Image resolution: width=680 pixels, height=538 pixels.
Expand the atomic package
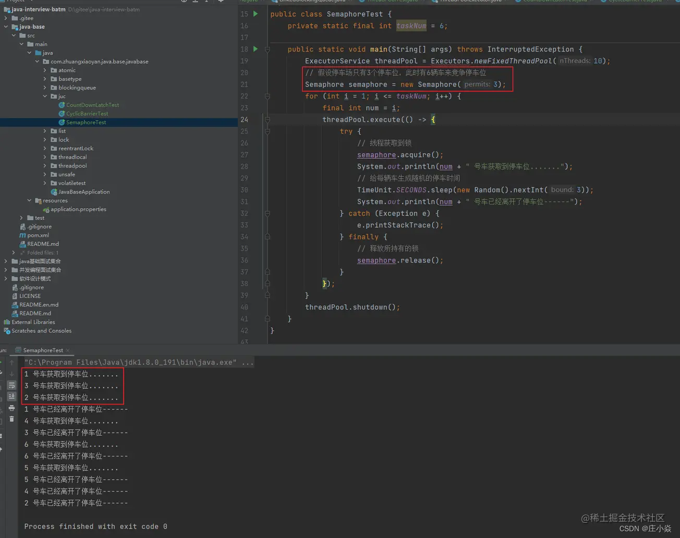(45, 70)
